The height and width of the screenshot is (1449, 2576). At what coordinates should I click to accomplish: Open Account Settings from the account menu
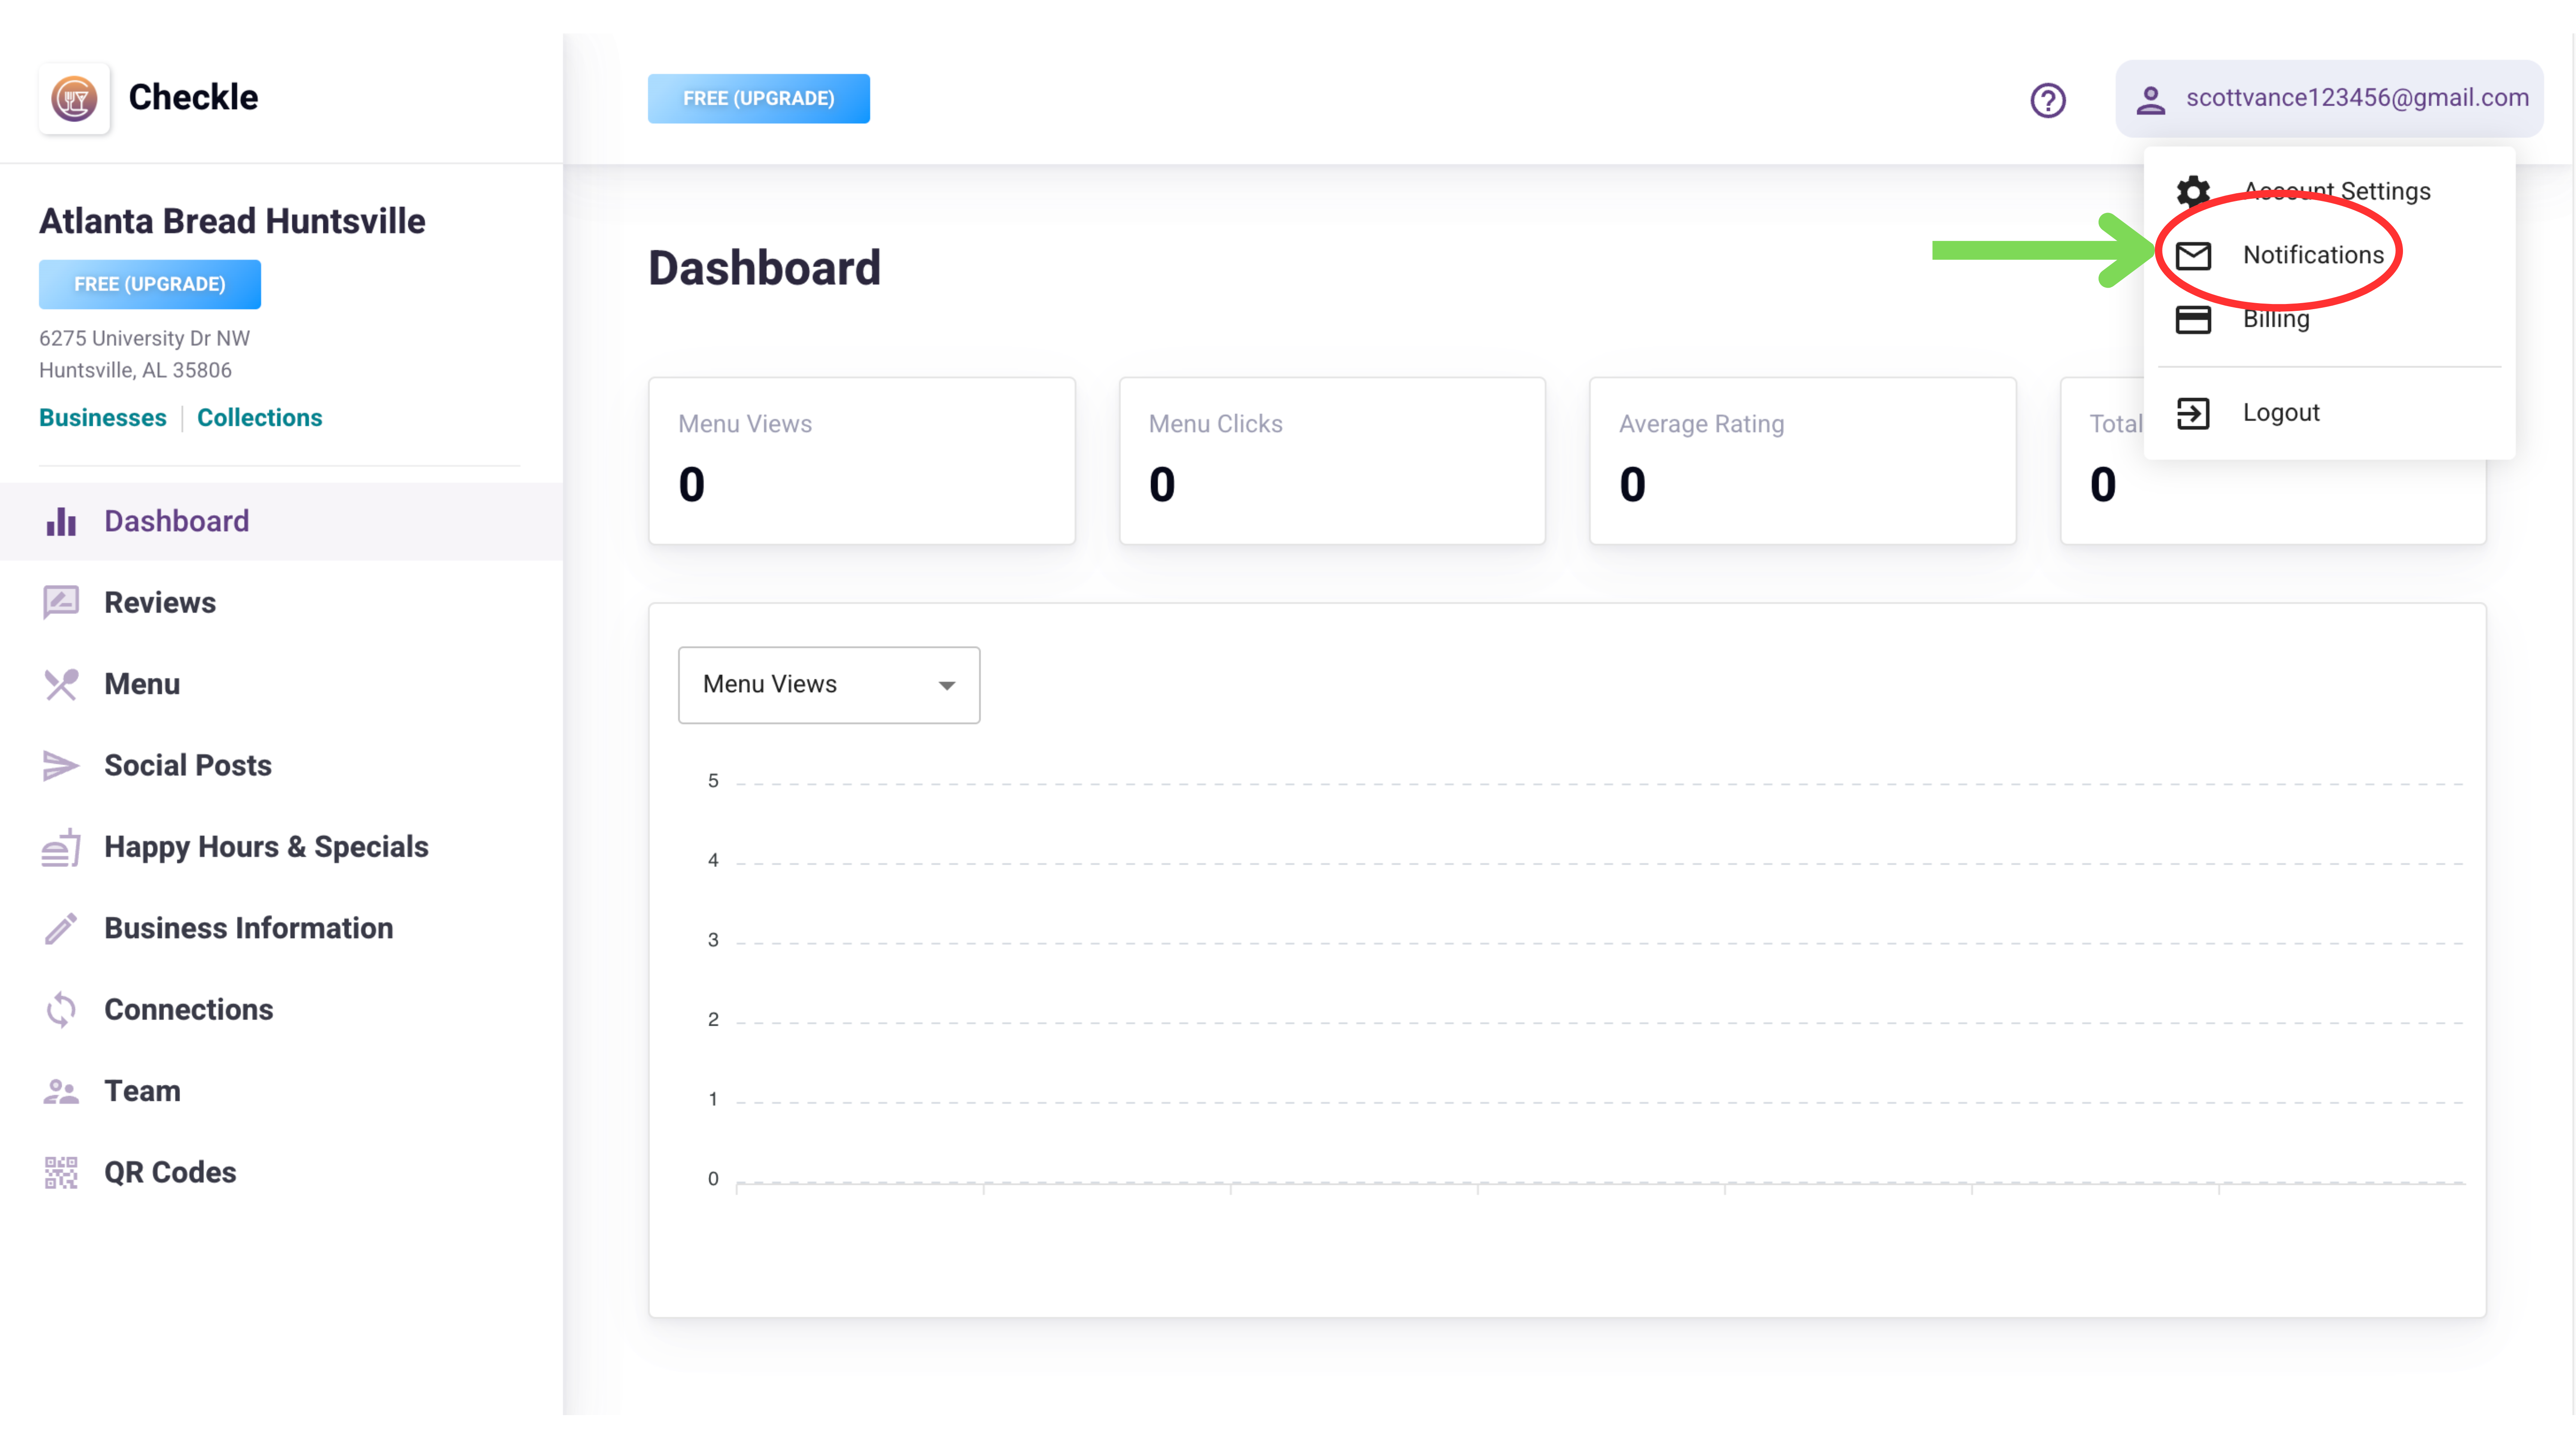[x=2329, y=191]
